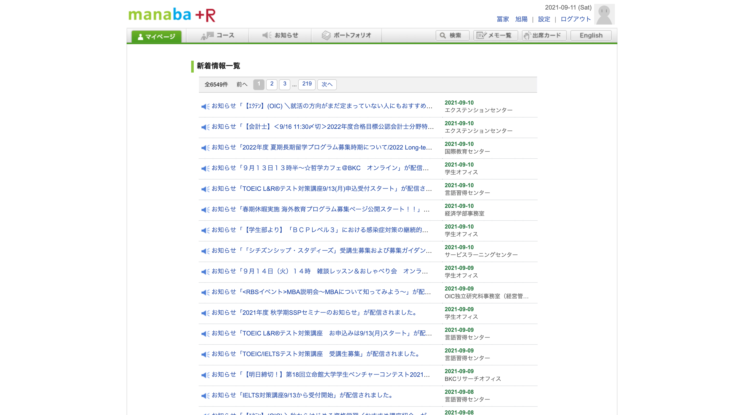Open お知らせ via the megaphone icon
Viewport: 744px width, 415px height.
266,35
